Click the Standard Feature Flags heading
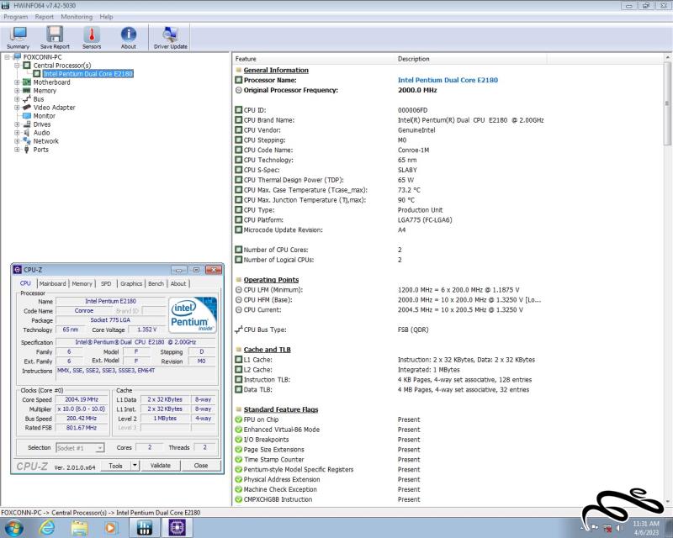The image size is (673, 538). tap(281, 409)
